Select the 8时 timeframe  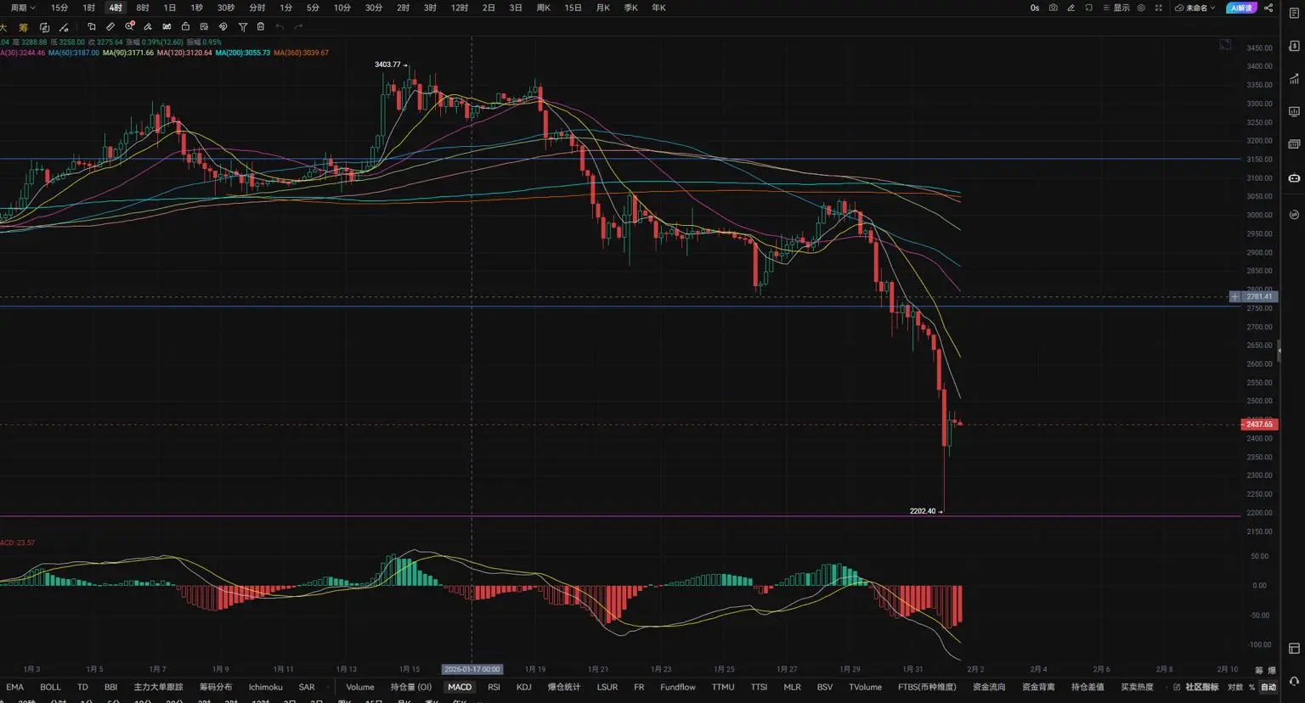tap(143, 8)
